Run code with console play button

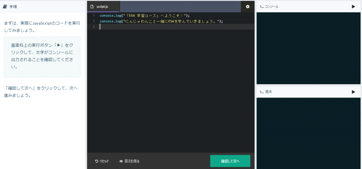tap(353, 7)
